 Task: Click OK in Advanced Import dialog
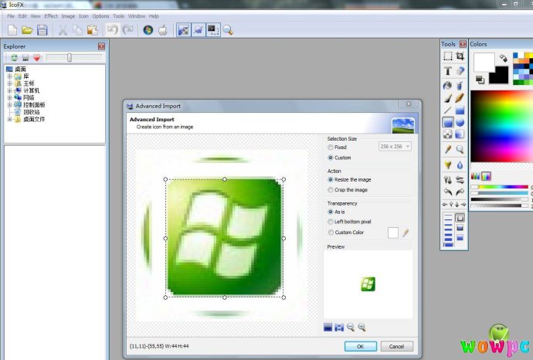360,346
